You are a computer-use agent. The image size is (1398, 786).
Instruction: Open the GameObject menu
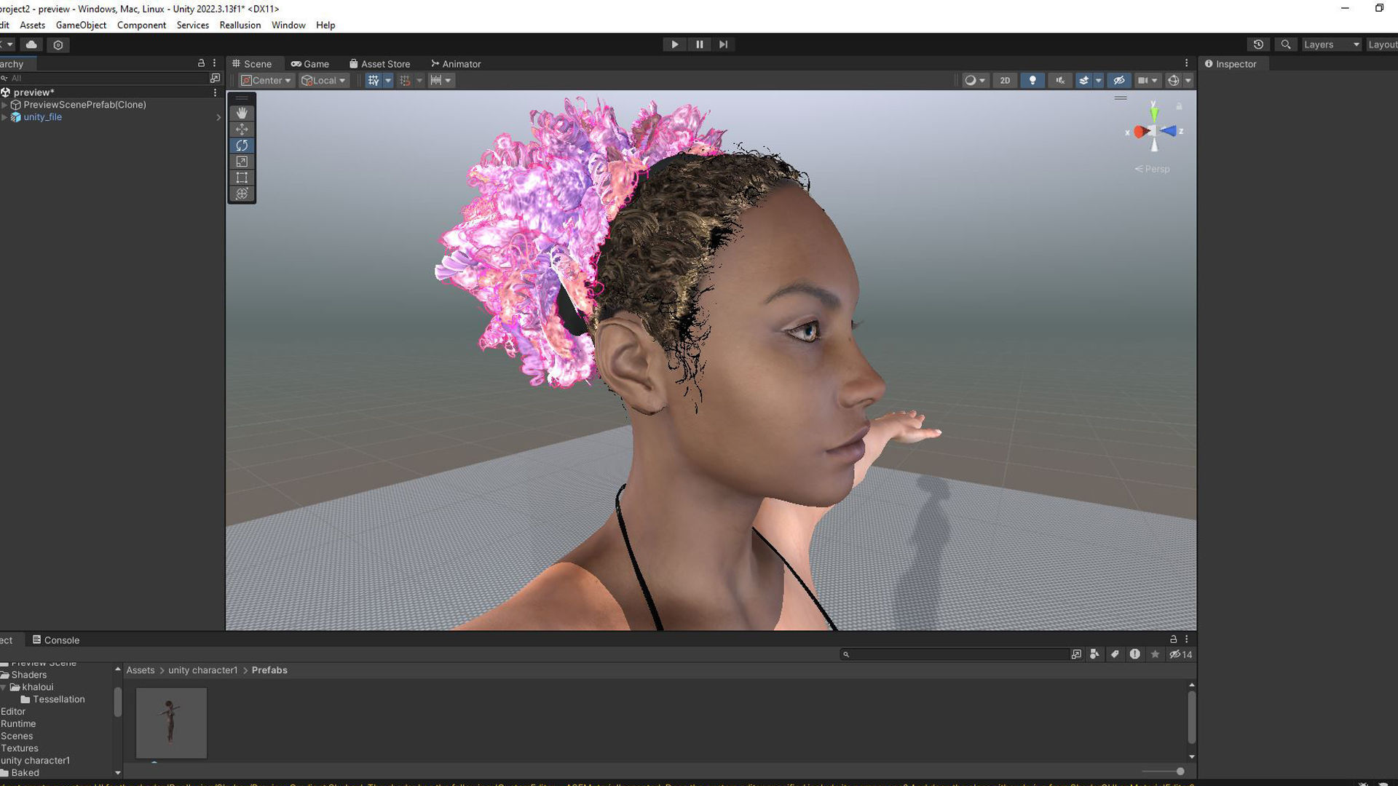click(81, 25)
